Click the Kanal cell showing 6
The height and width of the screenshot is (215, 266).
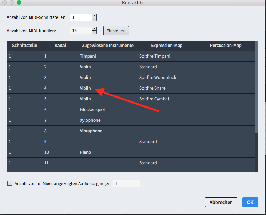click(60, 109)
